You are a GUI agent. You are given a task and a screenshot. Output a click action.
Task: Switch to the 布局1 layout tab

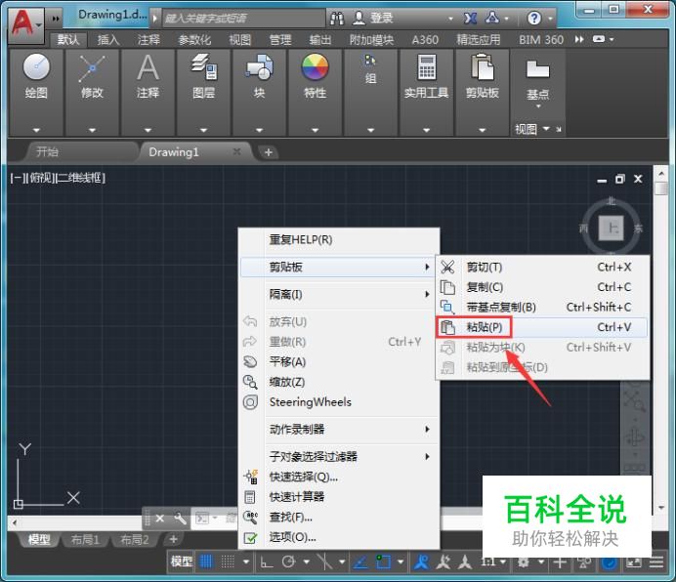click(84, 539)
